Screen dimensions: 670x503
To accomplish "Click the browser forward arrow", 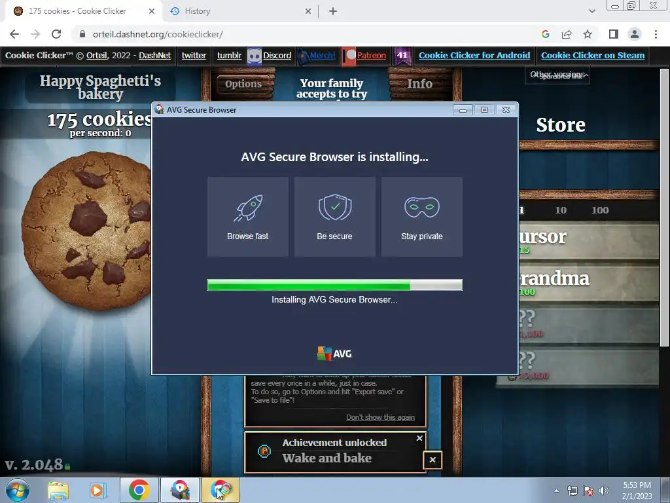I will (35, 34).
